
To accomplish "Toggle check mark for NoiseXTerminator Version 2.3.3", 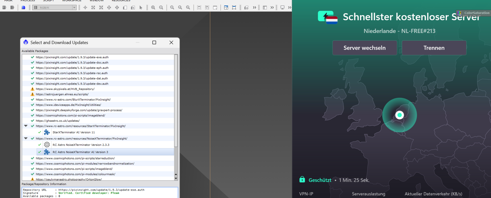I will coord(40,145).
